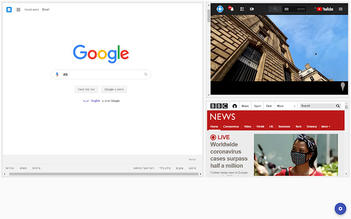
Task: Click the magnifier icon in Google search box
Action: 146,74
